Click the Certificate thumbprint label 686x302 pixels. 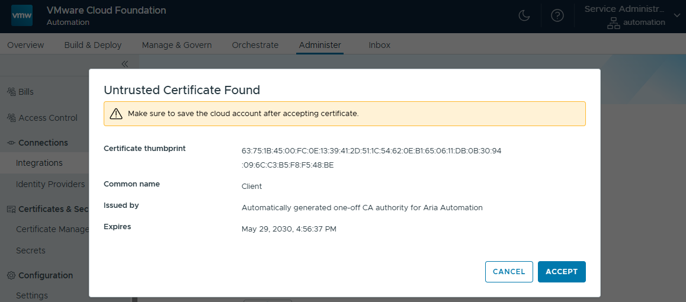click(x=145, y=149)
